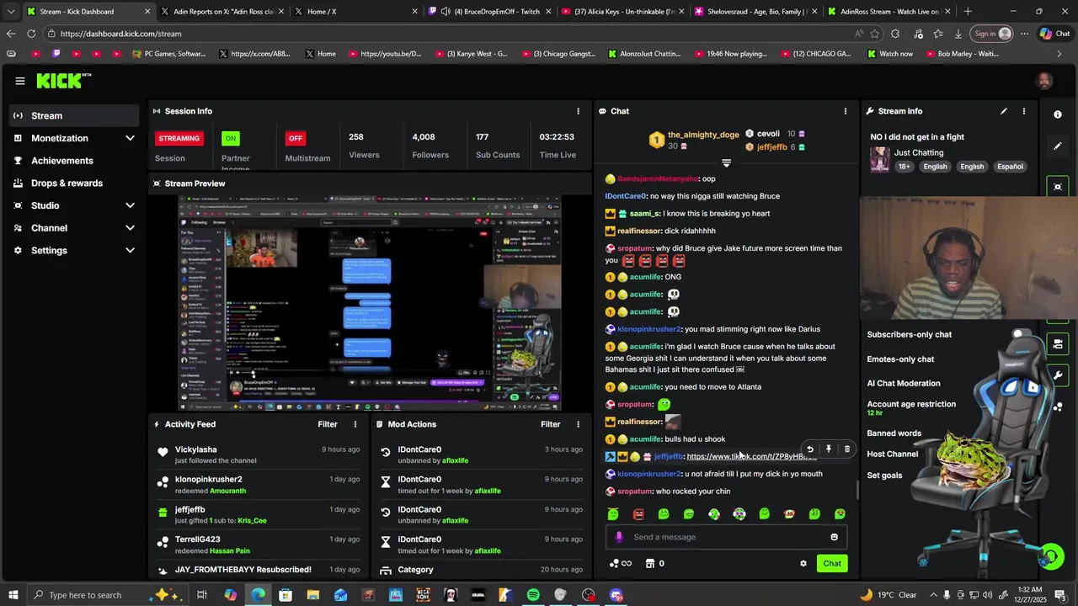Open the Activity Feed Filter dropdown
Viewport: 1078px width, 606px height.
328,424
